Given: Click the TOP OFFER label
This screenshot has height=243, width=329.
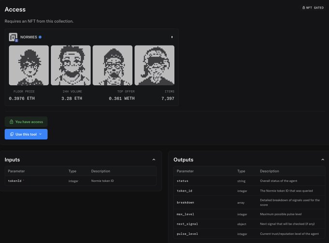Looking at the screenshot, I should click(126, 92).
